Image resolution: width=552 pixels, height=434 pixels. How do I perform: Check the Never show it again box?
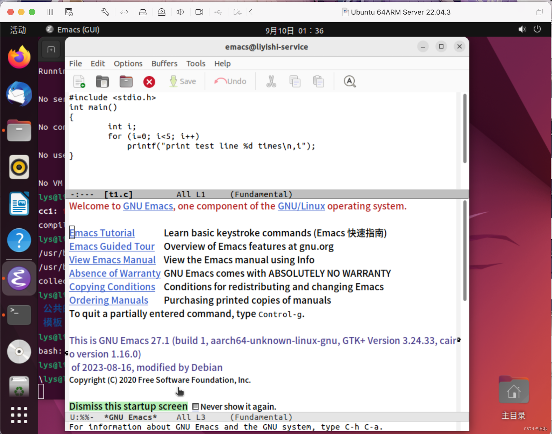pos(196,407)
